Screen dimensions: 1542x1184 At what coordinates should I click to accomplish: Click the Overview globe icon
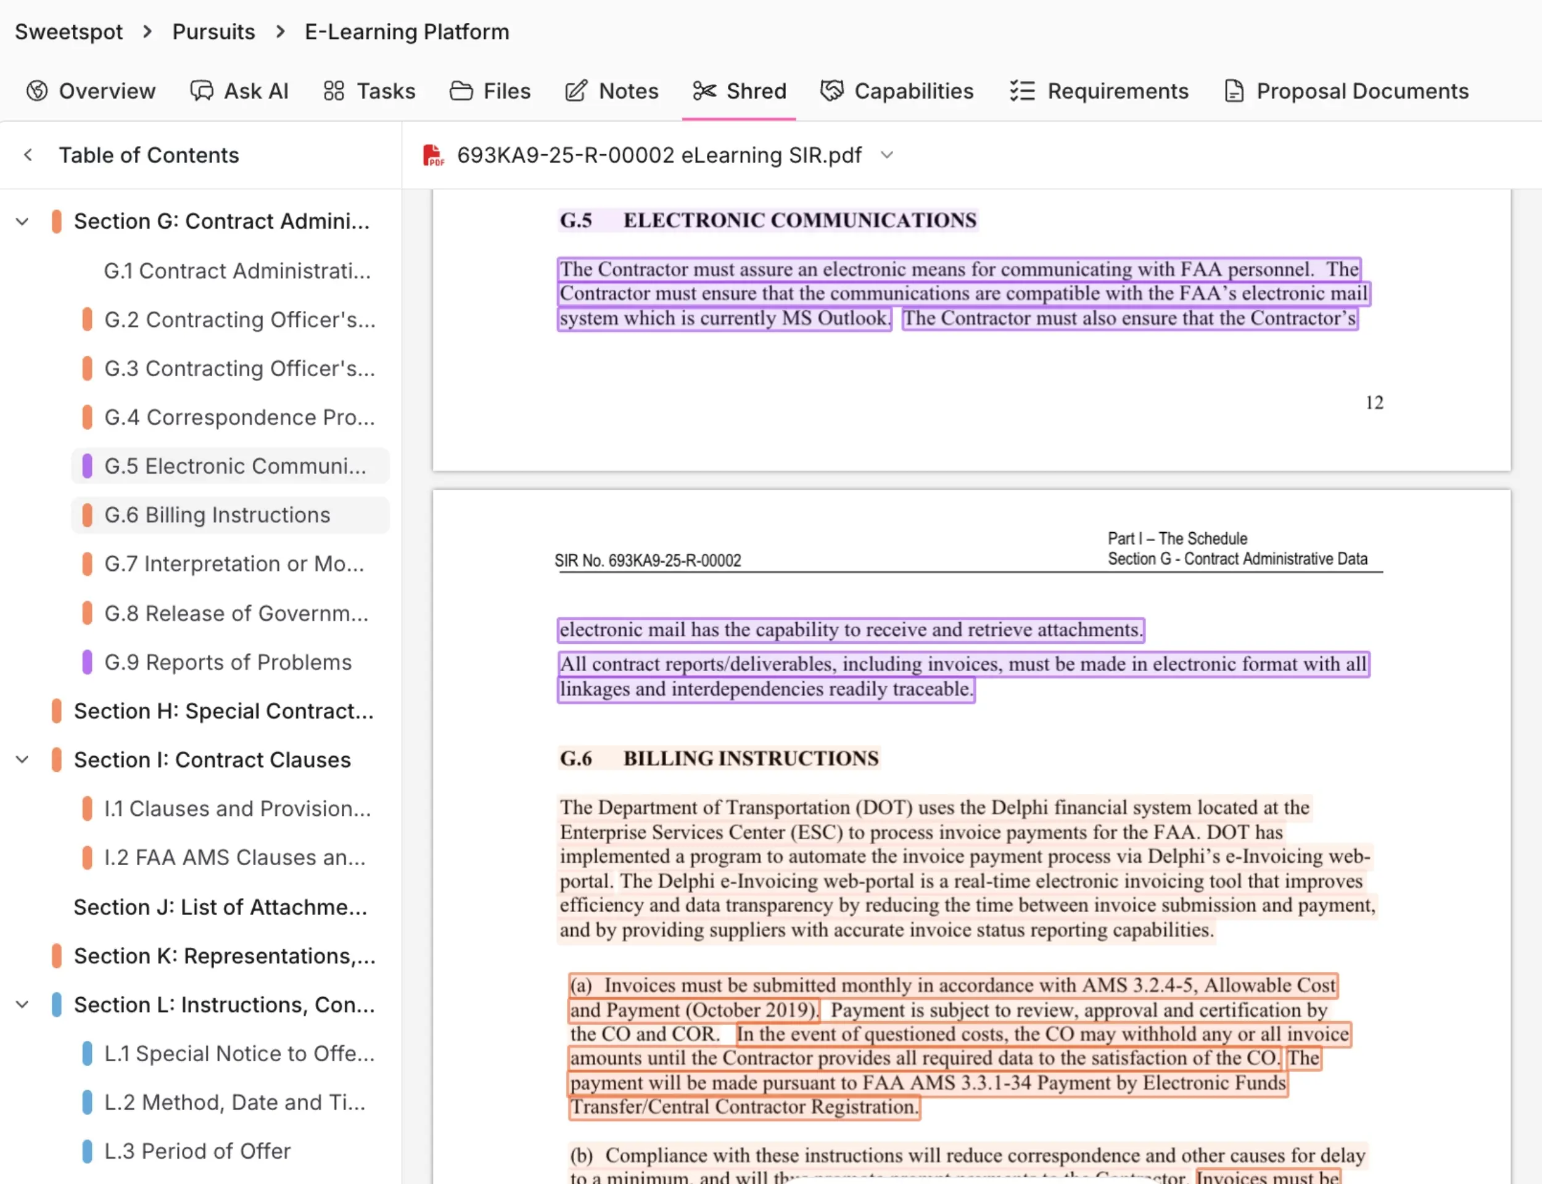pyautogui.click(x=36, y=91)
